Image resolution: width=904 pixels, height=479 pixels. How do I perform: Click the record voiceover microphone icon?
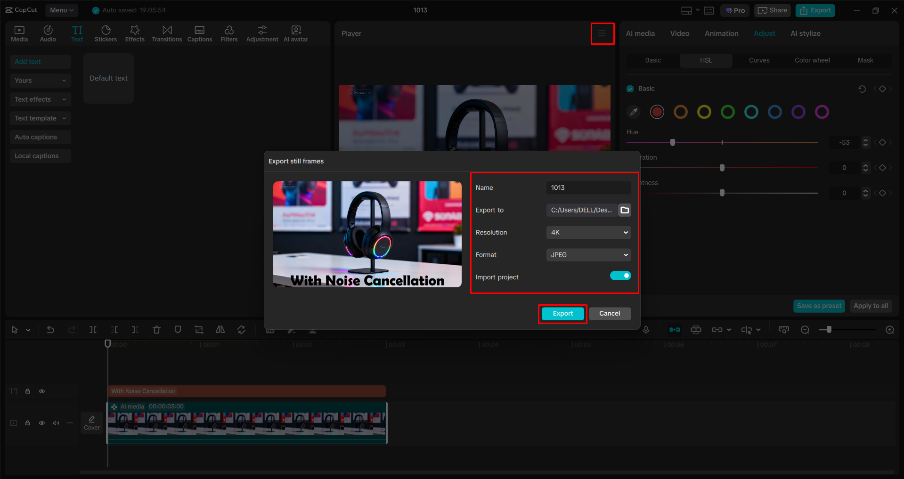[x=646, y=330]
